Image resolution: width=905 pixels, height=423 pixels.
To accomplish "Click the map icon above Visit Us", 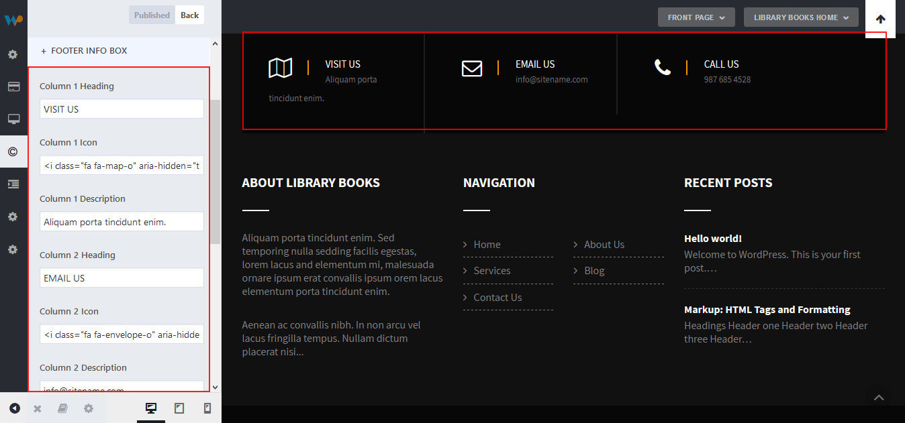I will [280, 68].
